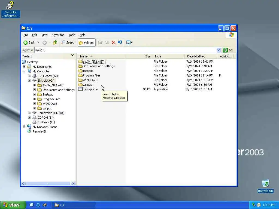Expand WINDOWS in the folder tree
279x209 pixels.
[x=34, y=104]
